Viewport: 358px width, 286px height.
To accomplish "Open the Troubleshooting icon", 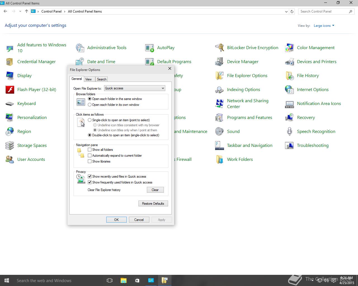I will [289, 146].
